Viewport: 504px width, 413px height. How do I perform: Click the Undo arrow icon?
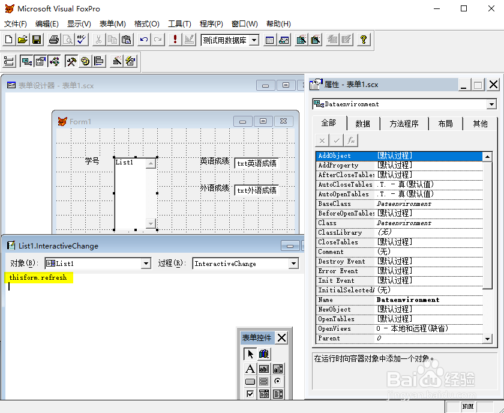point(144,40)
